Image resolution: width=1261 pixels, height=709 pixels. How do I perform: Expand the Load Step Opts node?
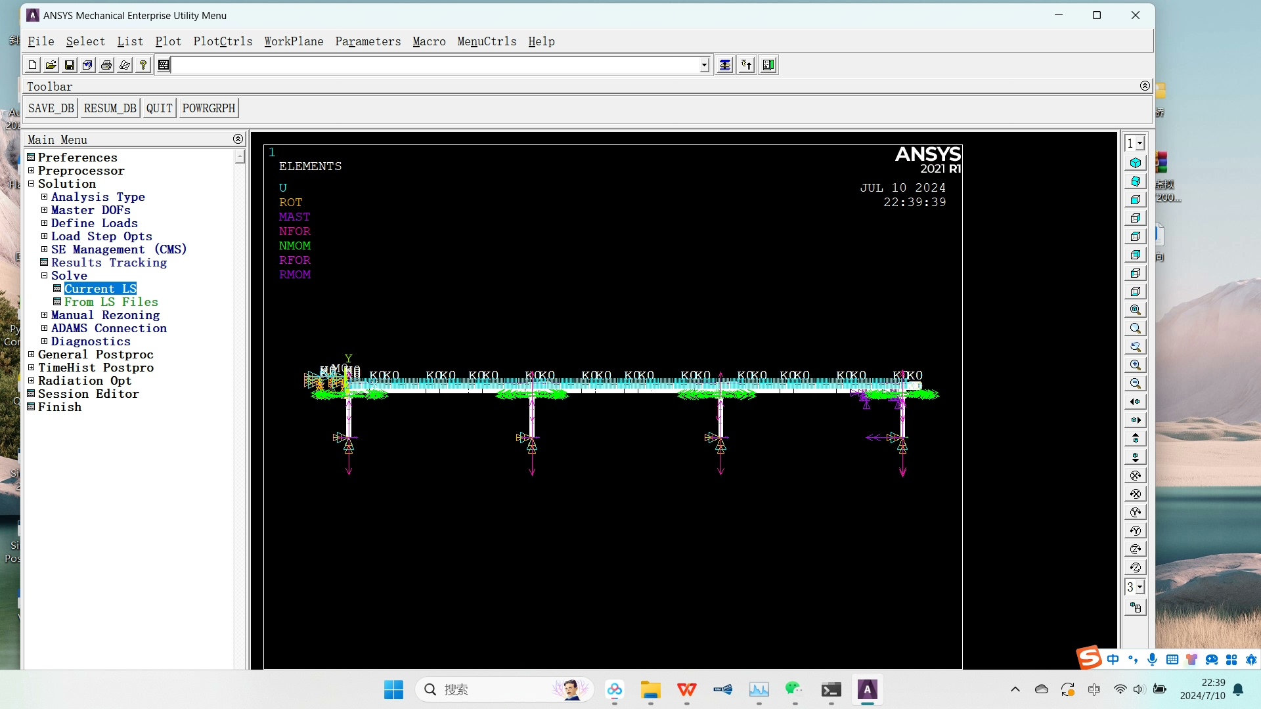44,236
